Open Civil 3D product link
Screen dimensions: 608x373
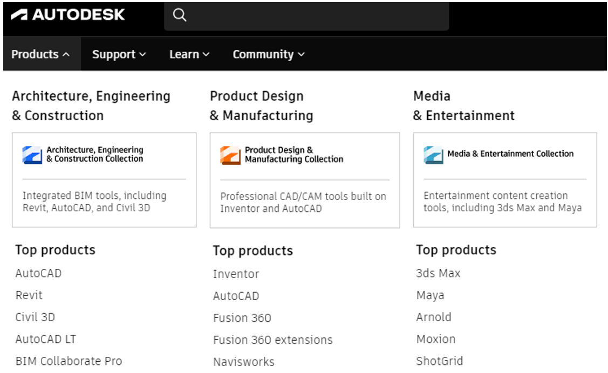point(35,317)
